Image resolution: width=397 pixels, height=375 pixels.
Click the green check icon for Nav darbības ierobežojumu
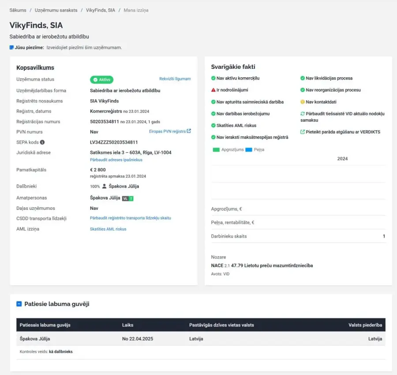(213, 114)
